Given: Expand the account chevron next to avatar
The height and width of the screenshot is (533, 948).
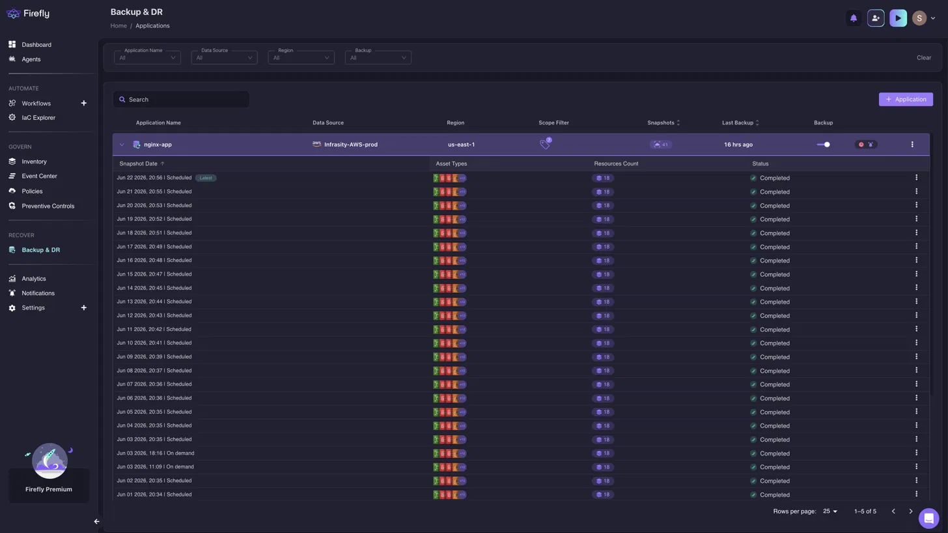Looking at the screenshot, I should (x=932, y=18).
